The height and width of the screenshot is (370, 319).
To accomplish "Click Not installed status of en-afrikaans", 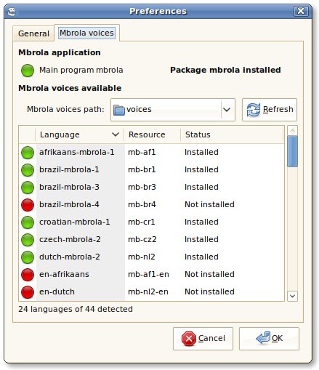I will (x=209, y=274).
